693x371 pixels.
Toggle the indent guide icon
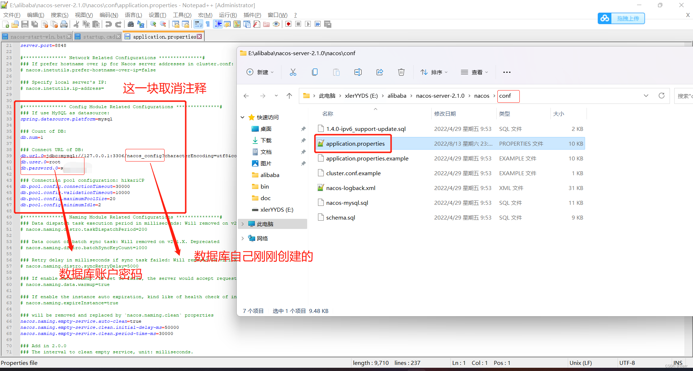(218, 24)
